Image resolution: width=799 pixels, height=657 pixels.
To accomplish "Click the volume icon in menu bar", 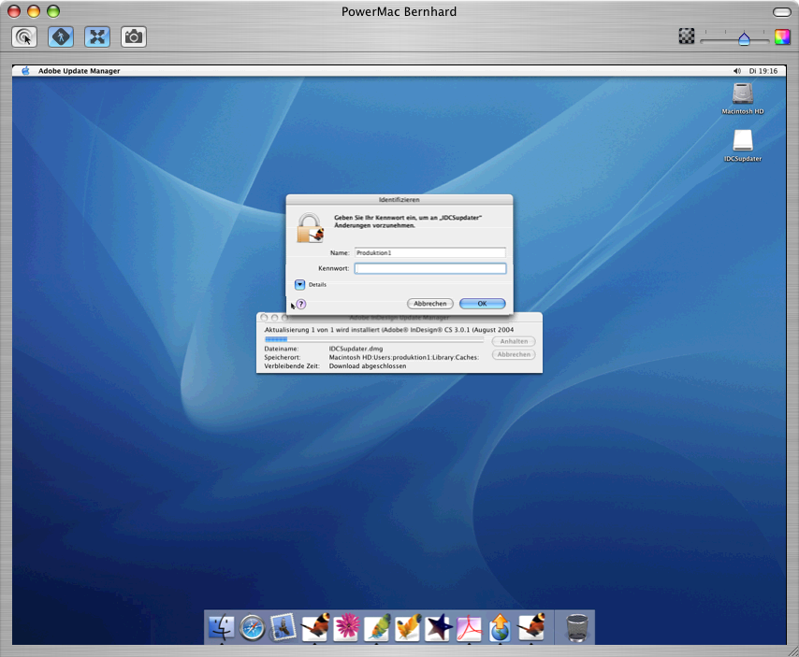I will point(737,71).
